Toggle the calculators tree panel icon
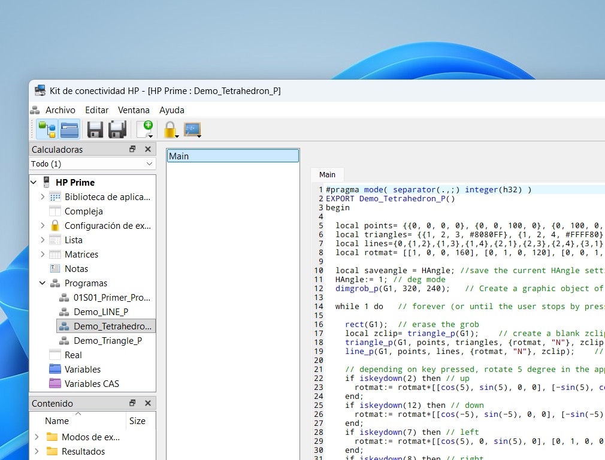The height and width of the screenshot is (460, 605). click(x=47, y=129)
